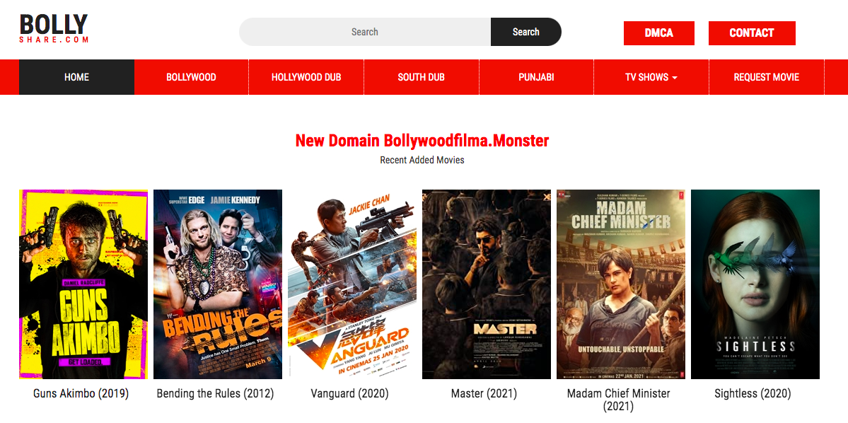The image size is (848, 423).
Task: Open the DMCA page
Action: point(658,33)
